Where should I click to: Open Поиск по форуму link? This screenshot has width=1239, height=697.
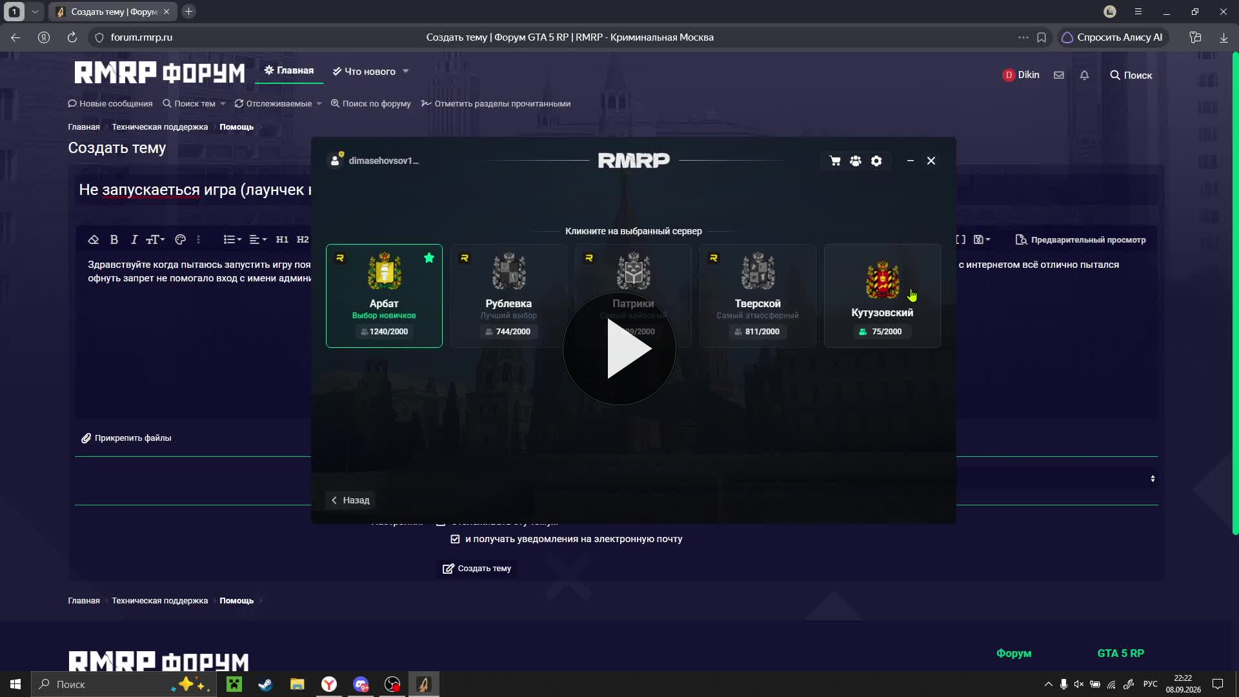(x=371, y=103)
